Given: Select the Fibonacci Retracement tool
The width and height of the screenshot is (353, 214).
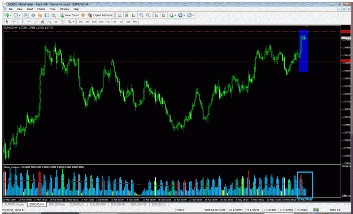Looking at the screenshot, I should [49, 22].
